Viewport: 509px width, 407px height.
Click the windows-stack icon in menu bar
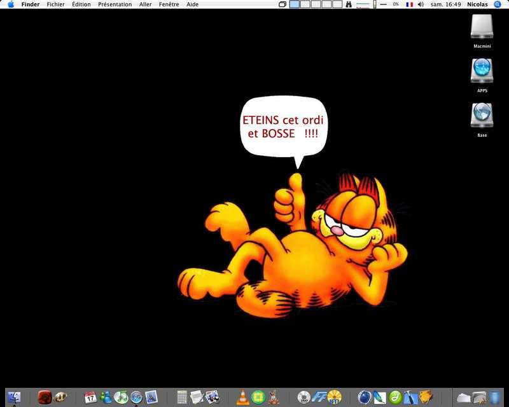pos(282,4)
